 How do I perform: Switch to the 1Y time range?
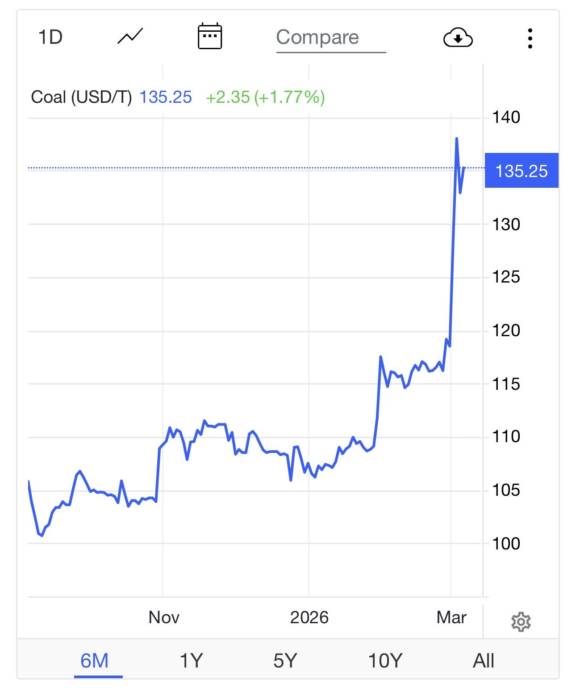191,661
